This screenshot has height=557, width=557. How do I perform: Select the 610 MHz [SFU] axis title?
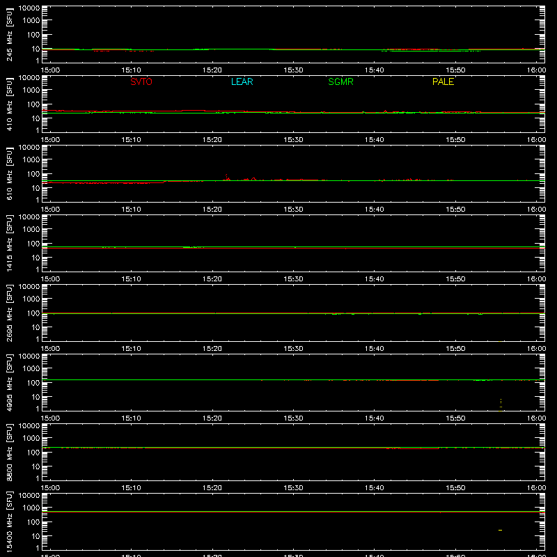(9, 173)
